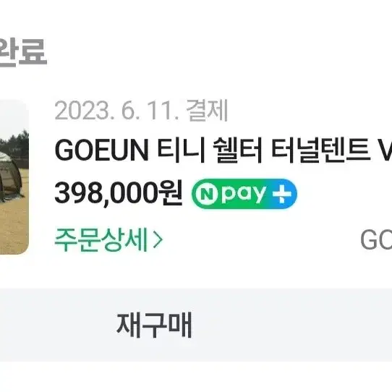Click the gray 완료 status heading

click(x=23, y=53)
